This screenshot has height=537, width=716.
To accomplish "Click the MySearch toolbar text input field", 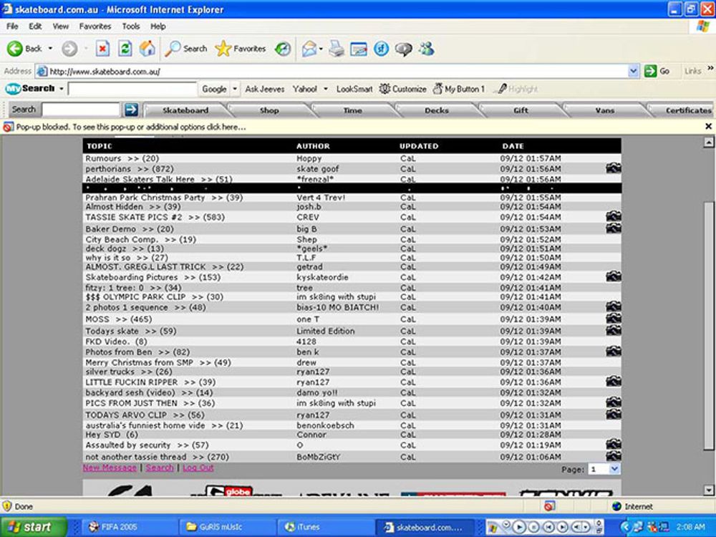I will (132, 89).
